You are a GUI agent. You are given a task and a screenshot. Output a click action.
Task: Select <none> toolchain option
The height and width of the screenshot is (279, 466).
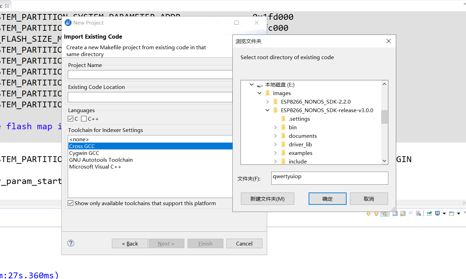coord(150,139)
